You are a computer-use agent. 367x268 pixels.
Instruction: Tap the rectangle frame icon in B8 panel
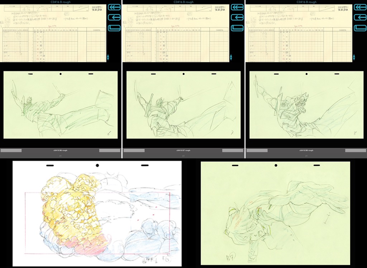(360, 28)
